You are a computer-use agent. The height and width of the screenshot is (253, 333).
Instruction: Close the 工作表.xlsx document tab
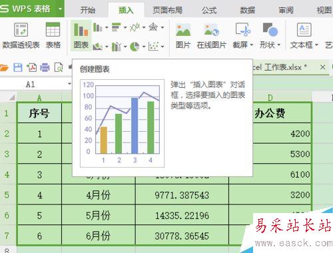[x=323, y=67]
